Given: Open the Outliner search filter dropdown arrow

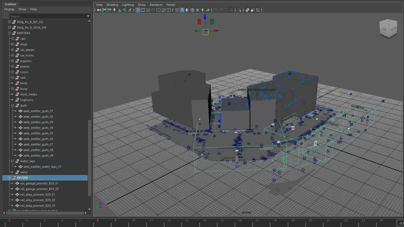Looking at the screenshot, I should tap(88, 16).
